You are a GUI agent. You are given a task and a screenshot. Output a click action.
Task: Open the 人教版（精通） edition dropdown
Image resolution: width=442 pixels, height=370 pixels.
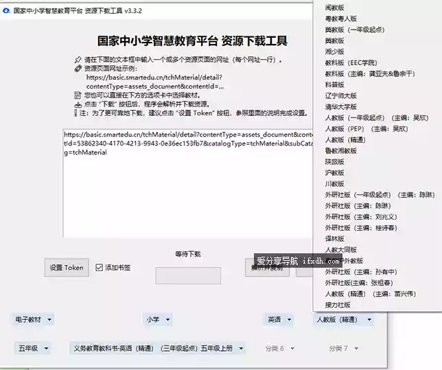tap(343, 319)
